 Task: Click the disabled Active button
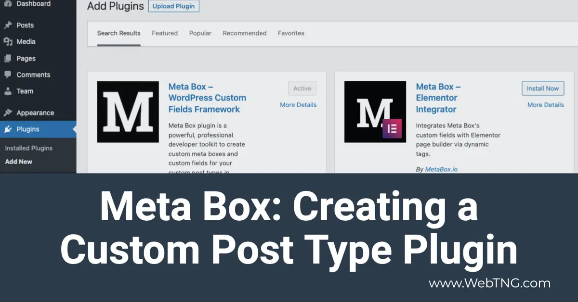302,88
